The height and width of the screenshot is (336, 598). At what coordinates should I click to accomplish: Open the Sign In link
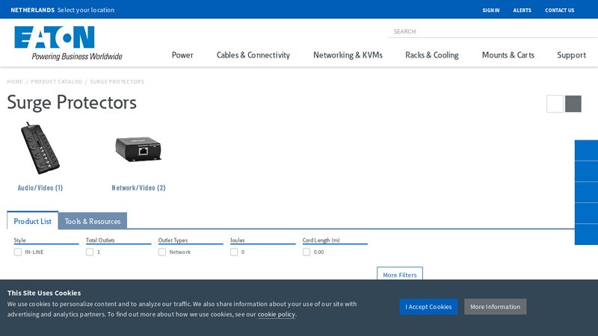491,10
